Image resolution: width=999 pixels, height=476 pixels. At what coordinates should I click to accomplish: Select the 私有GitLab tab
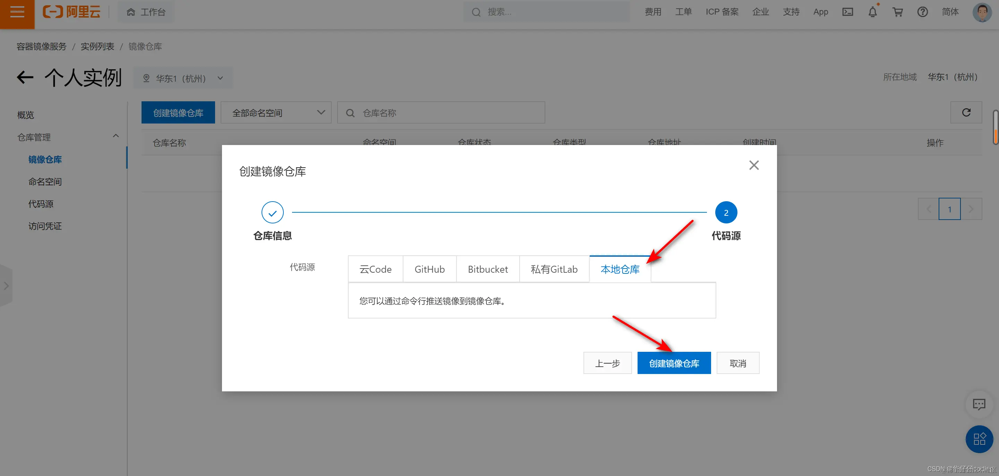pos(554,269)
